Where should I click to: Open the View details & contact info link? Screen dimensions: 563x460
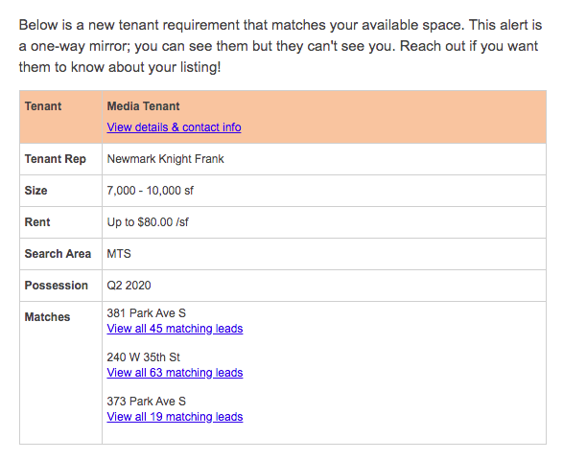174,127
